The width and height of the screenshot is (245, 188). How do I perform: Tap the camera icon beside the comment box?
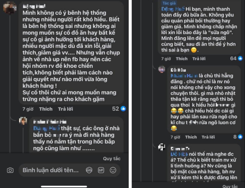pyautogui.click(x=10, y=171)
